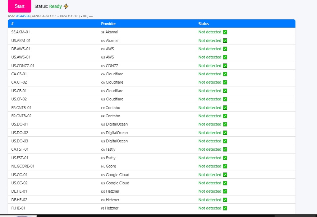The width and height of the screenshot is (317, 217).
Task: Click Not detected in the SE.AKM-01 row
Action: click(210, 32)
